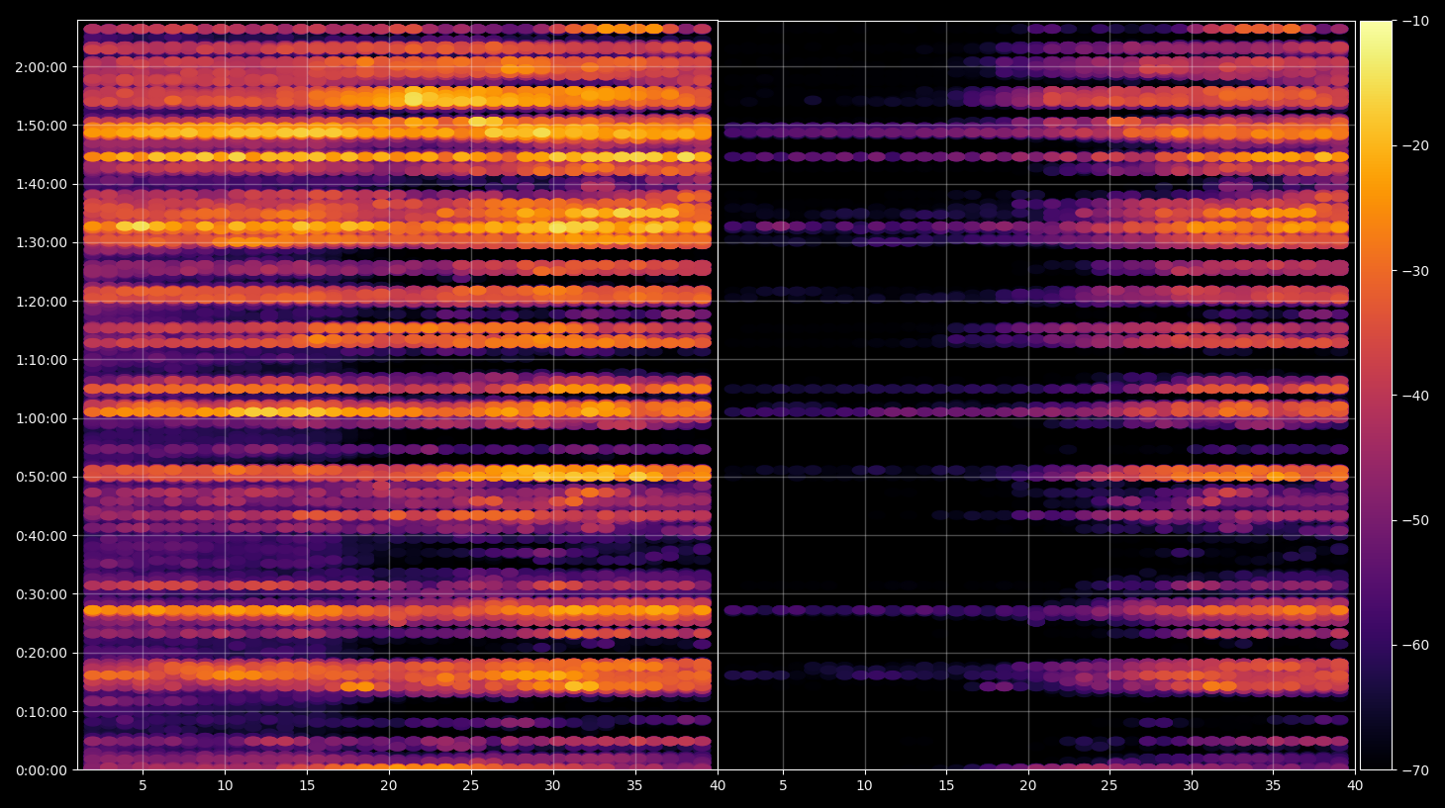
Task: Select tick label 20 under the right heatmap
Action: pyautogui.click(x=1028, y=786)
